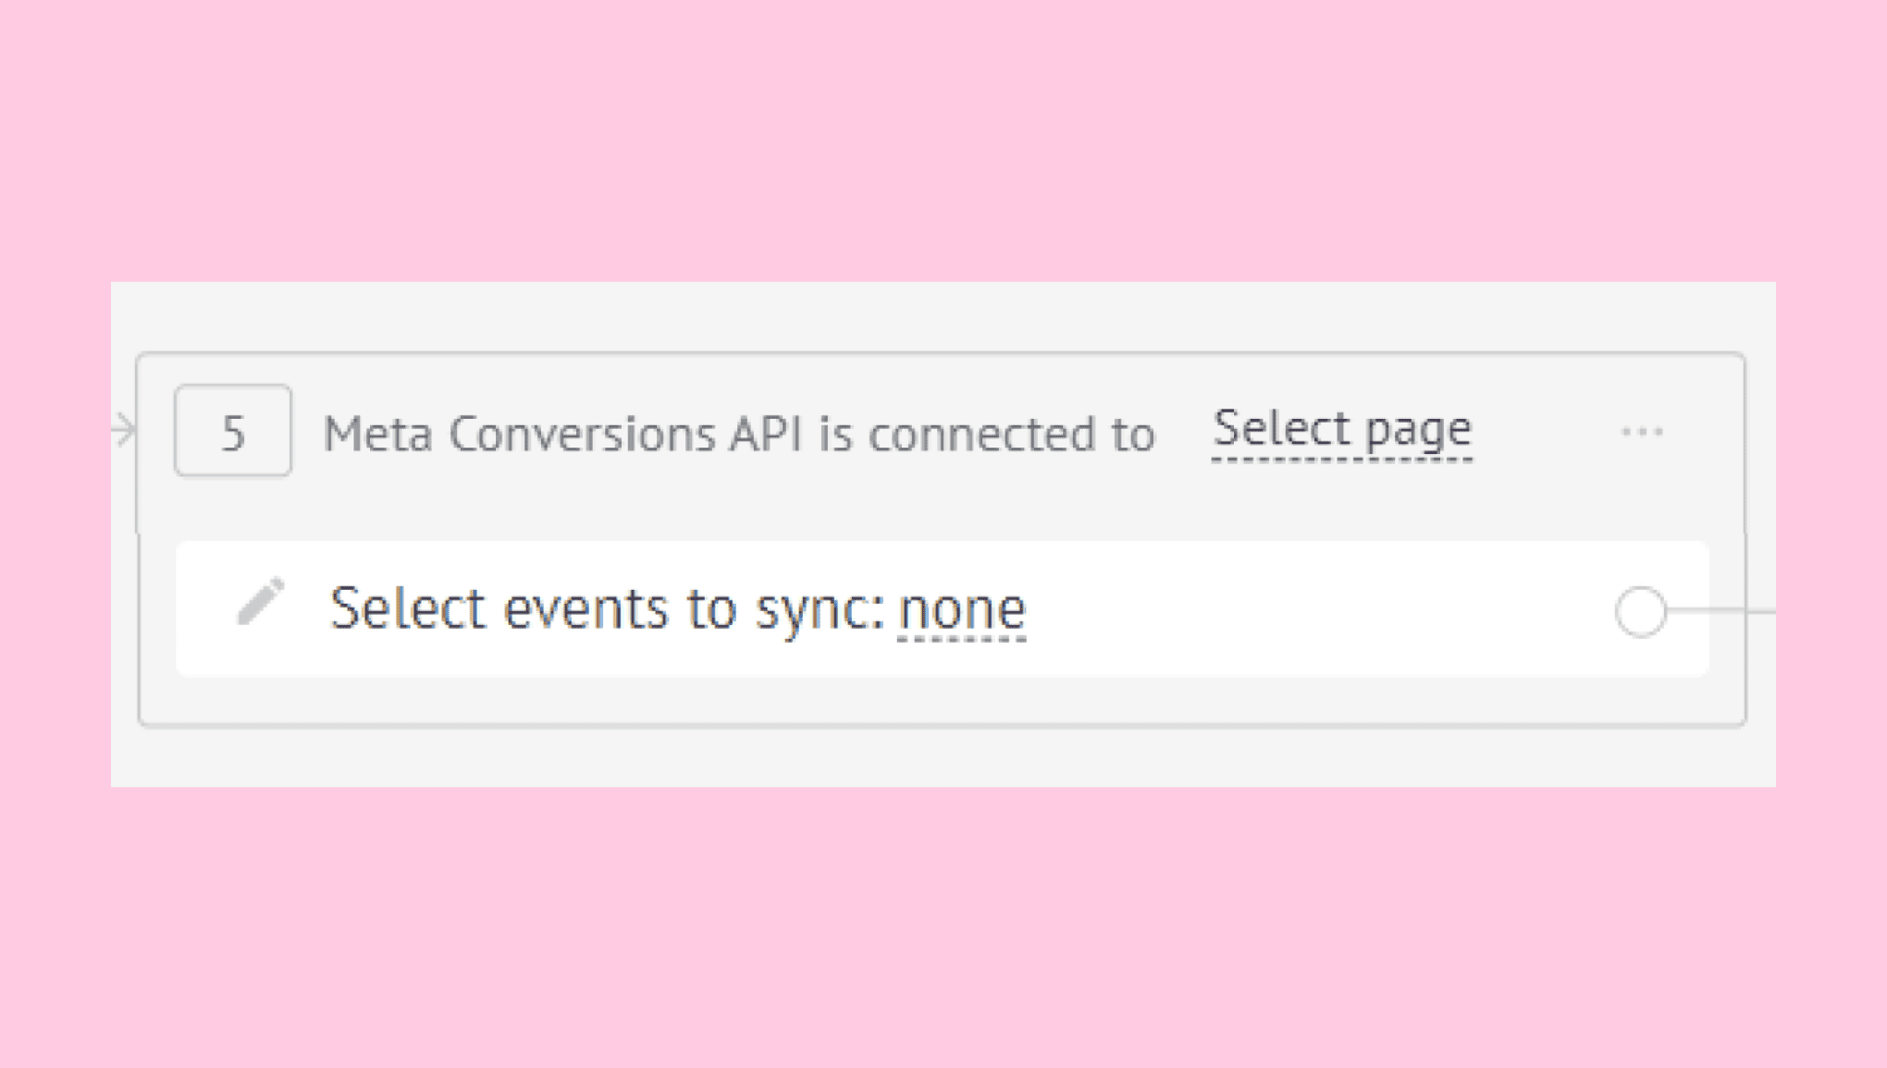This screenshot has width=1887, height=1068.
Task: Change synced events by clicking none
Action: [x=962, y=610]
